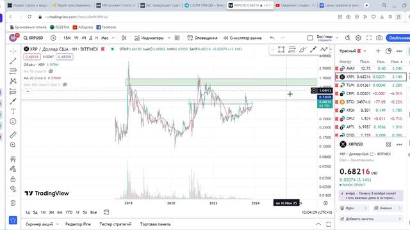
Task: Select the trend line drawing tool
Action: pos(13,61)
